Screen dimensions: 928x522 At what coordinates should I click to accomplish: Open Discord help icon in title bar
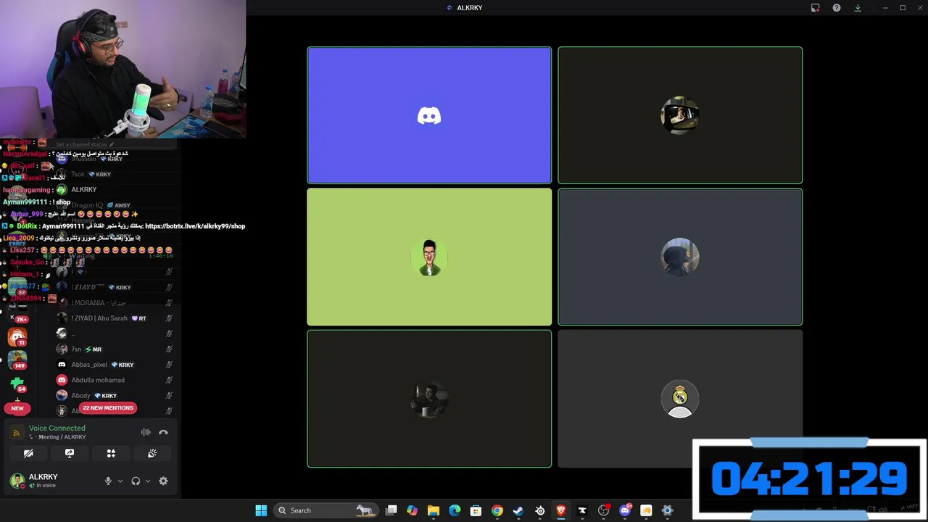[x=837, y=8]
